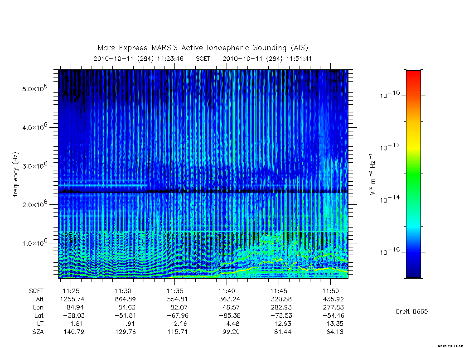Screen dimensions: 464x348
Task: Click the 5.0×10⁶ frequency tick label
Action: tap(34, 88)
